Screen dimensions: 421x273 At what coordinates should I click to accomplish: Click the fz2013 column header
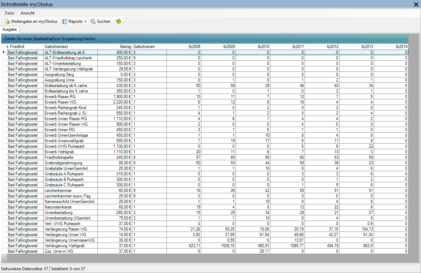356,47
